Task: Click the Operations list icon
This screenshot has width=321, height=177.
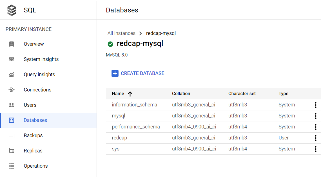Action: coord(11,166)
